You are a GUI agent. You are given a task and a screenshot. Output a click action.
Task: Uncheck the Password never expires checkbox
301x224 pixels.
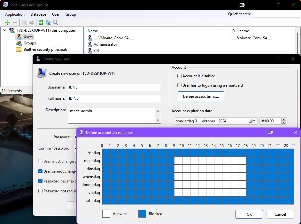coord(40,181)
